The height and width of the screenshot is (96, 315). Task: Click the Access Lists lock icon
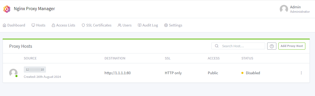tap(53, 25)
